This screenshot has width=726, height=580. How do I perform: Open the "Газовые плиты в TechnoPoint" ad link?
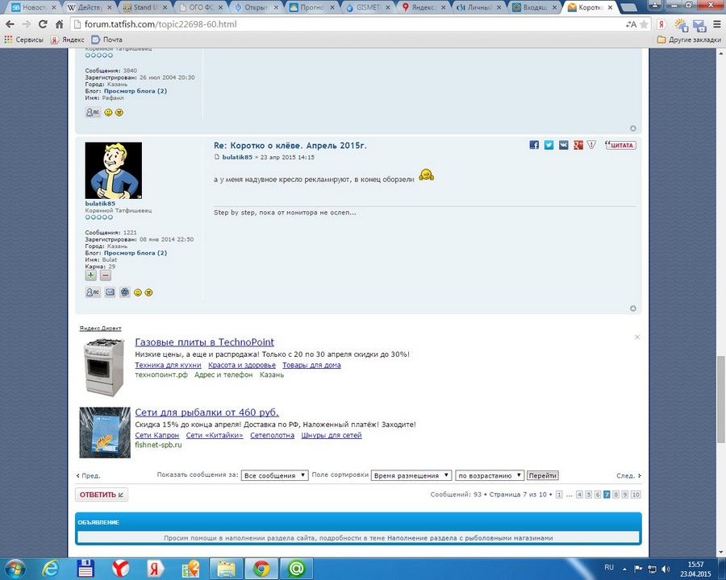coord(204,342)
